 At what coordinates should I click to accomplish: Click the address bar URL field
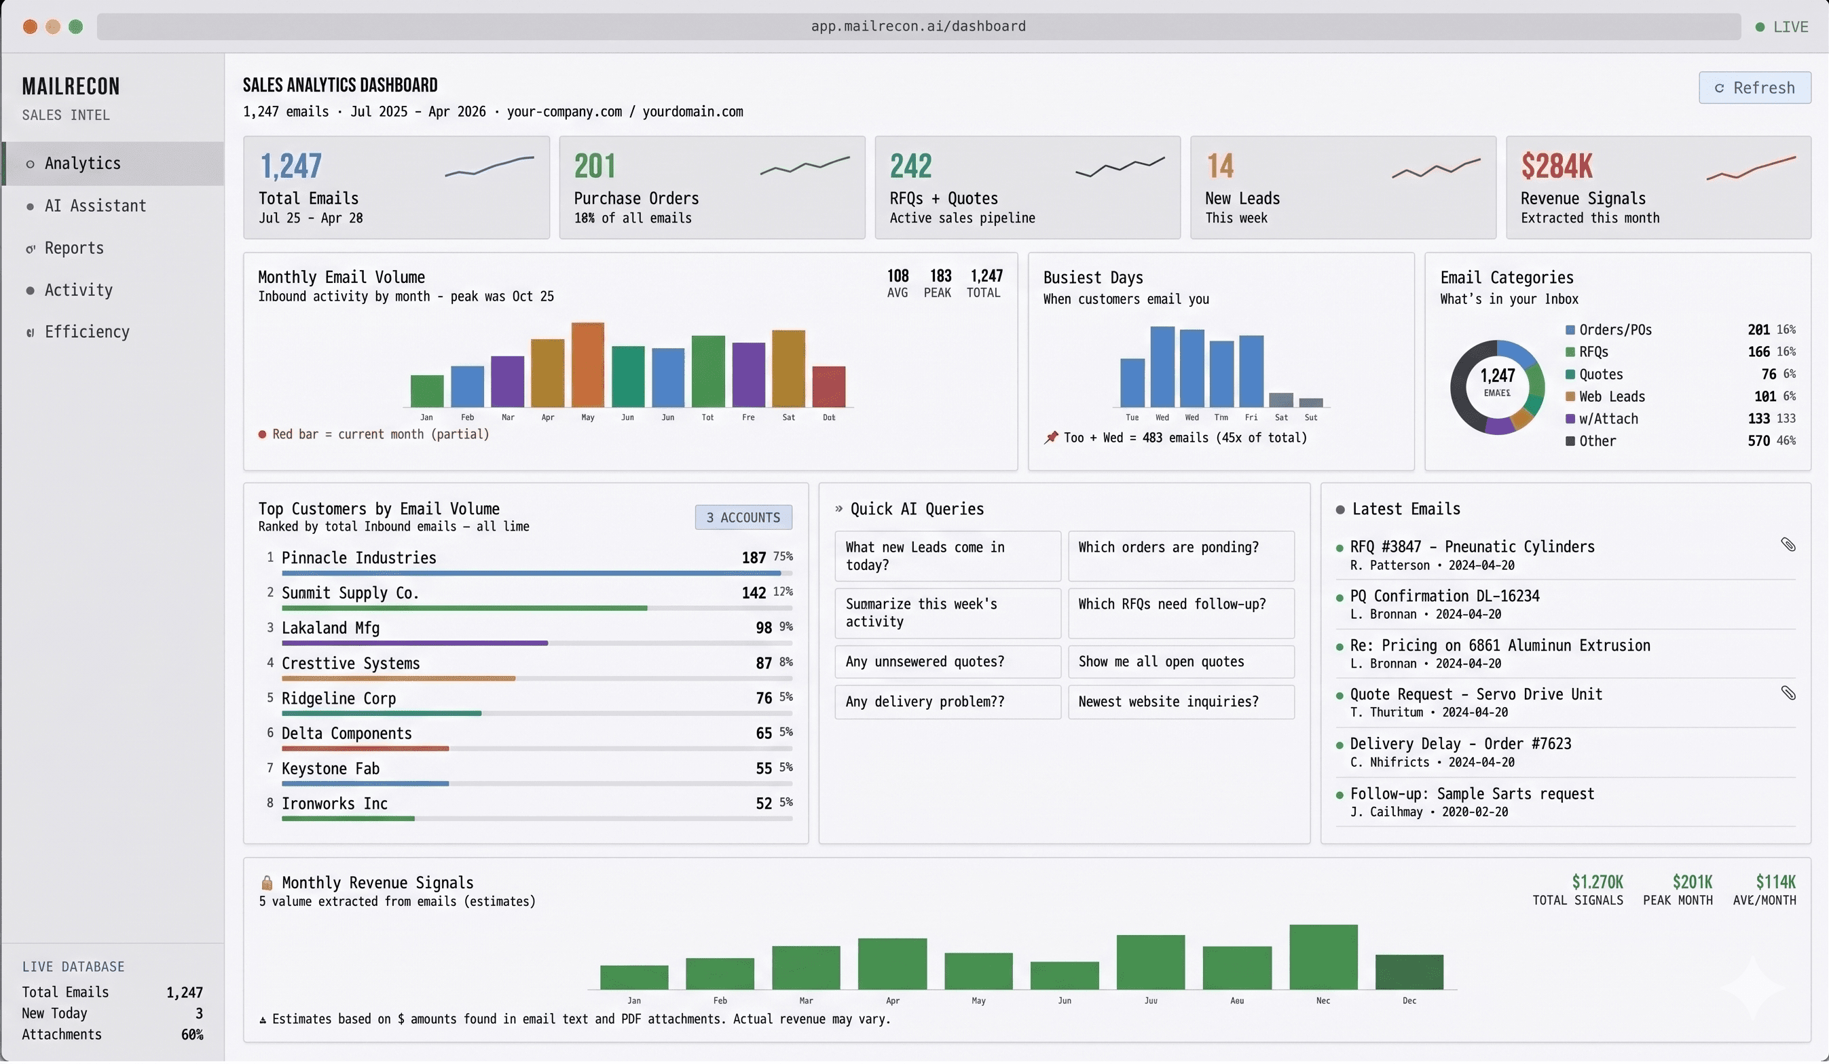click(918, 26)
